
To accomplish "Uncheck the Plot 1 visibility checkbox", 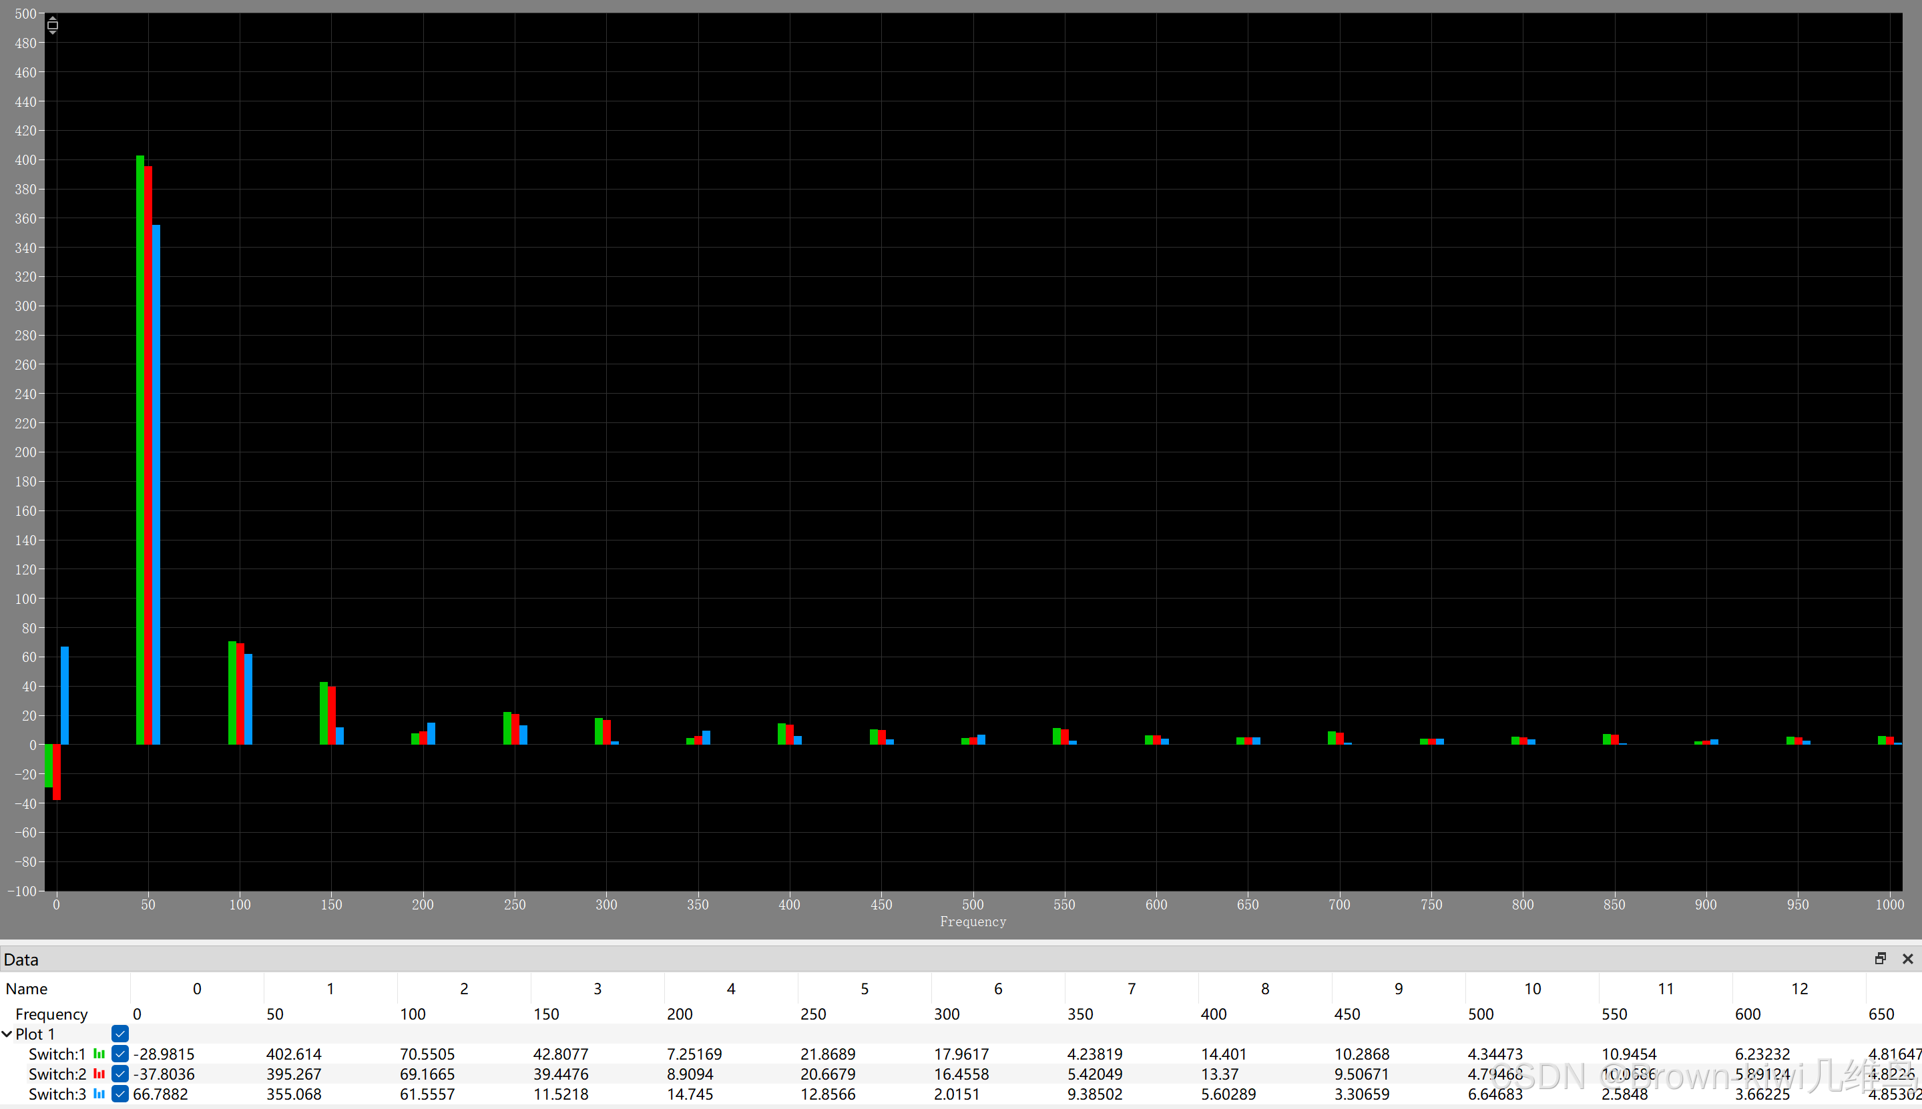I will coord(119,1034).
